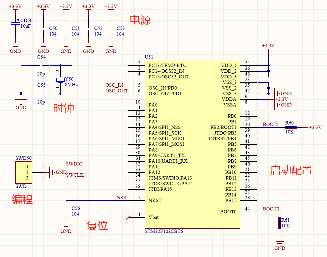
Task: Select the +3.3V port above CD50
Action: click(15, 7)
